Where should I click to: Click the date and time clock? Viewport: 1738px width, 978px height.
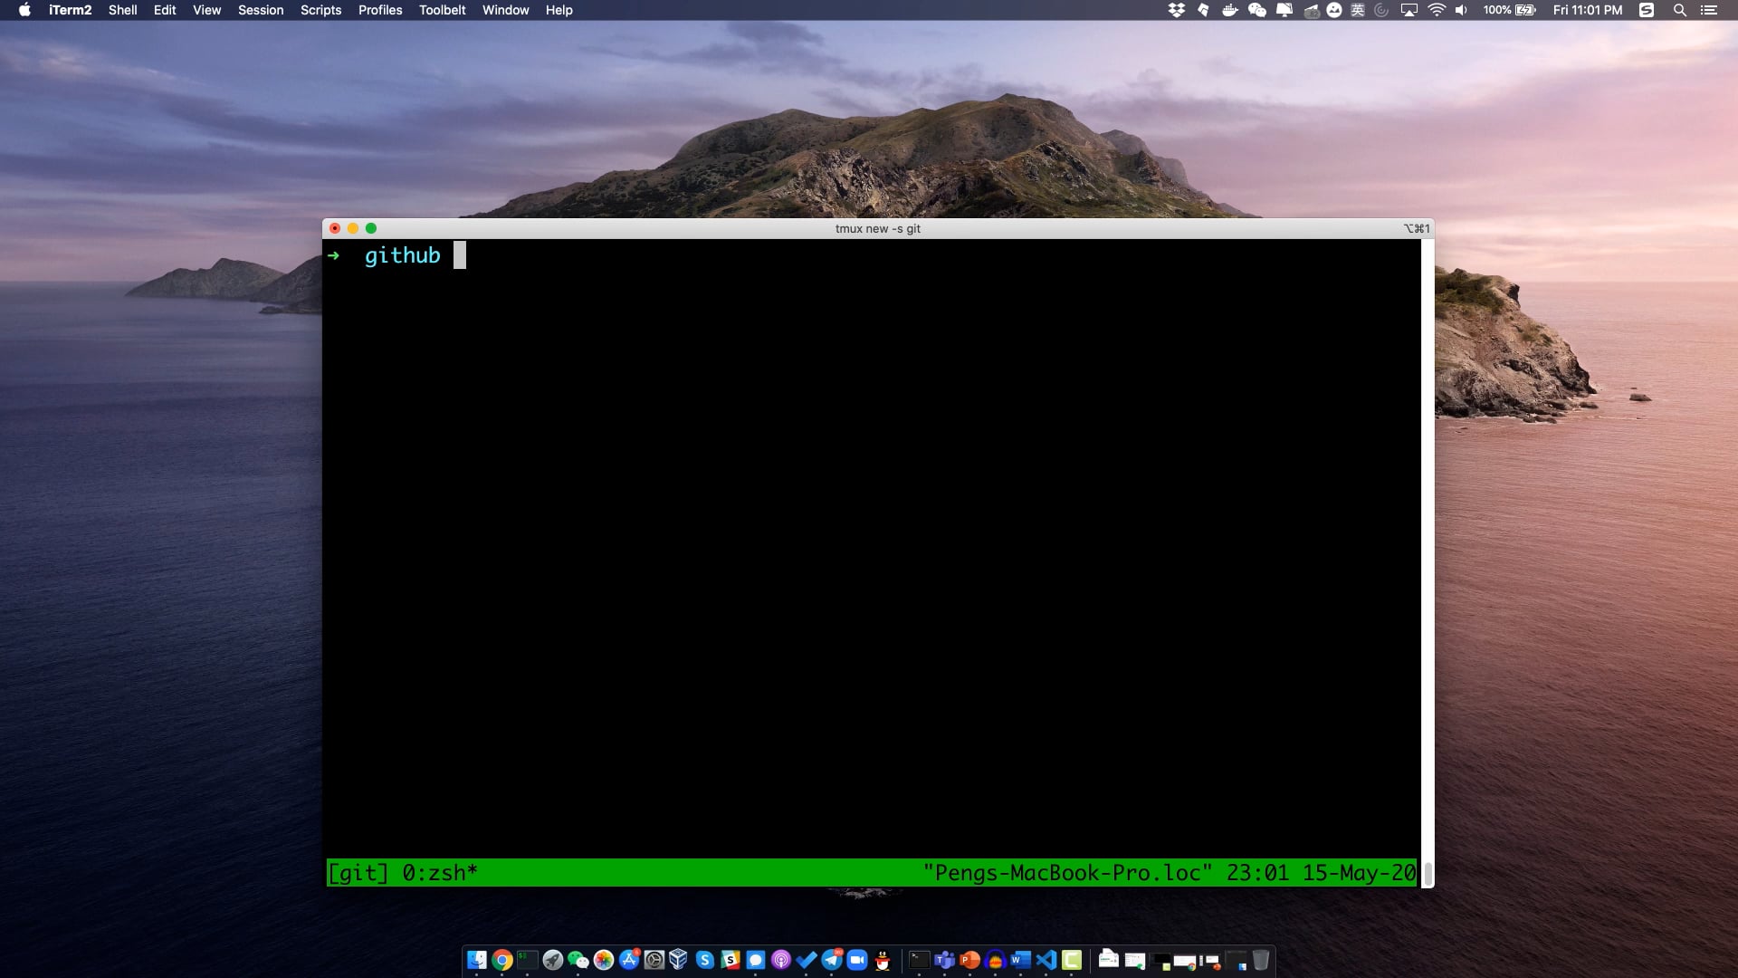pos(1587,10)
